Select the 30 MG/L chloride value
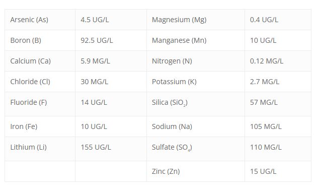Image resolution: width=319 pixels, height=193 pixels. tap(94, 82)
